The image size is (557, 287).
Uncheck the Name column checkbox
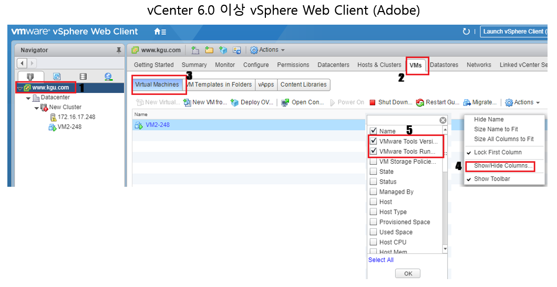pos(373,131)
